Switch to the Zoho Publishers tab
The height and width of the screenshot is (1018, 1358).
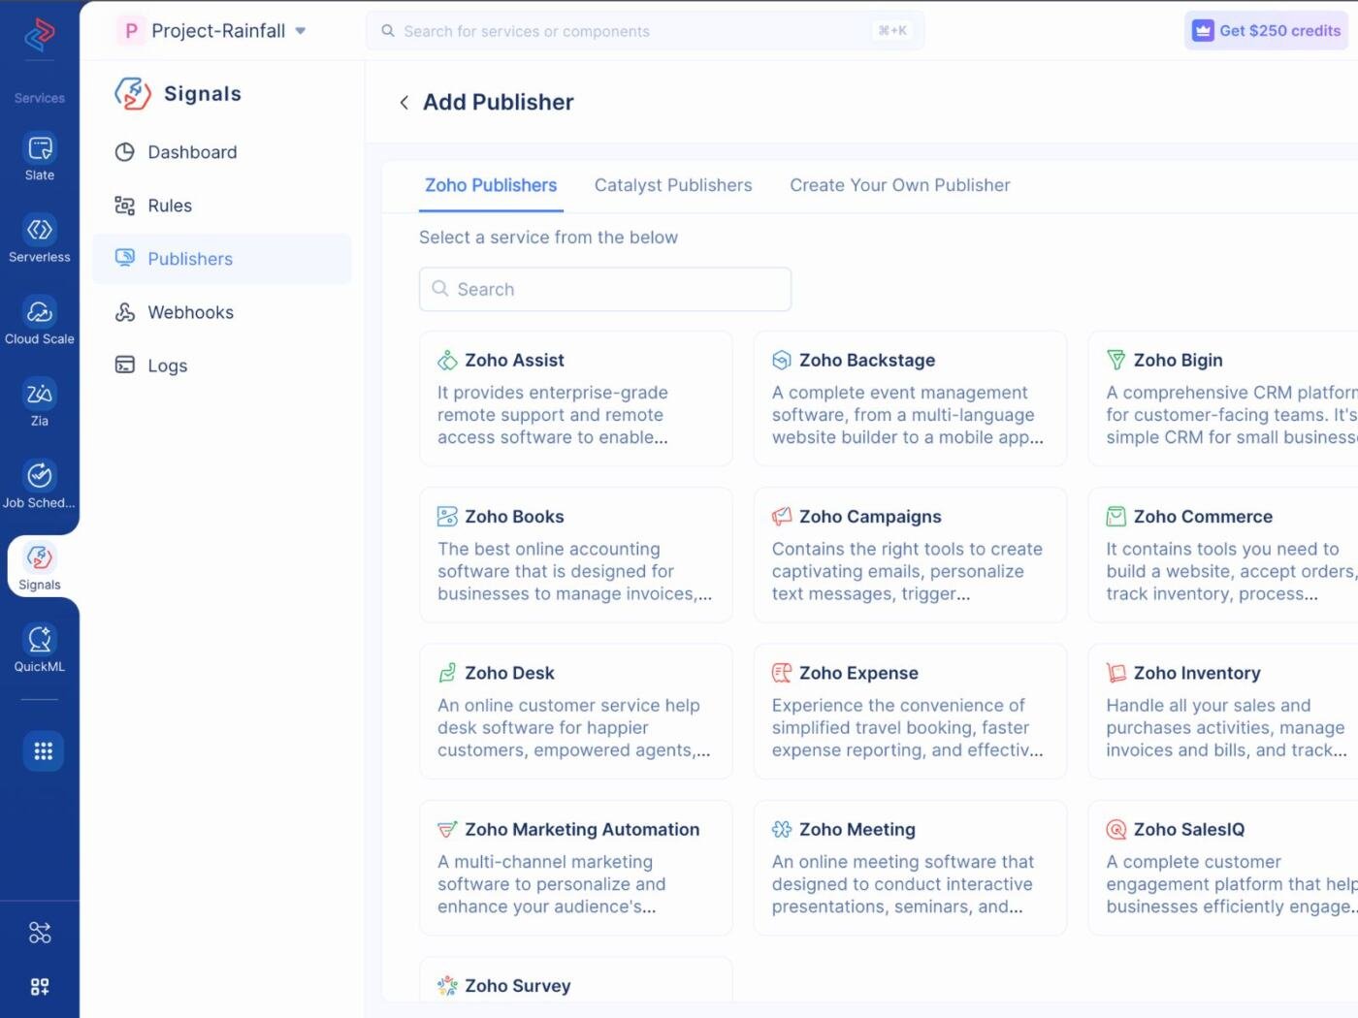[x=491, y=185]
